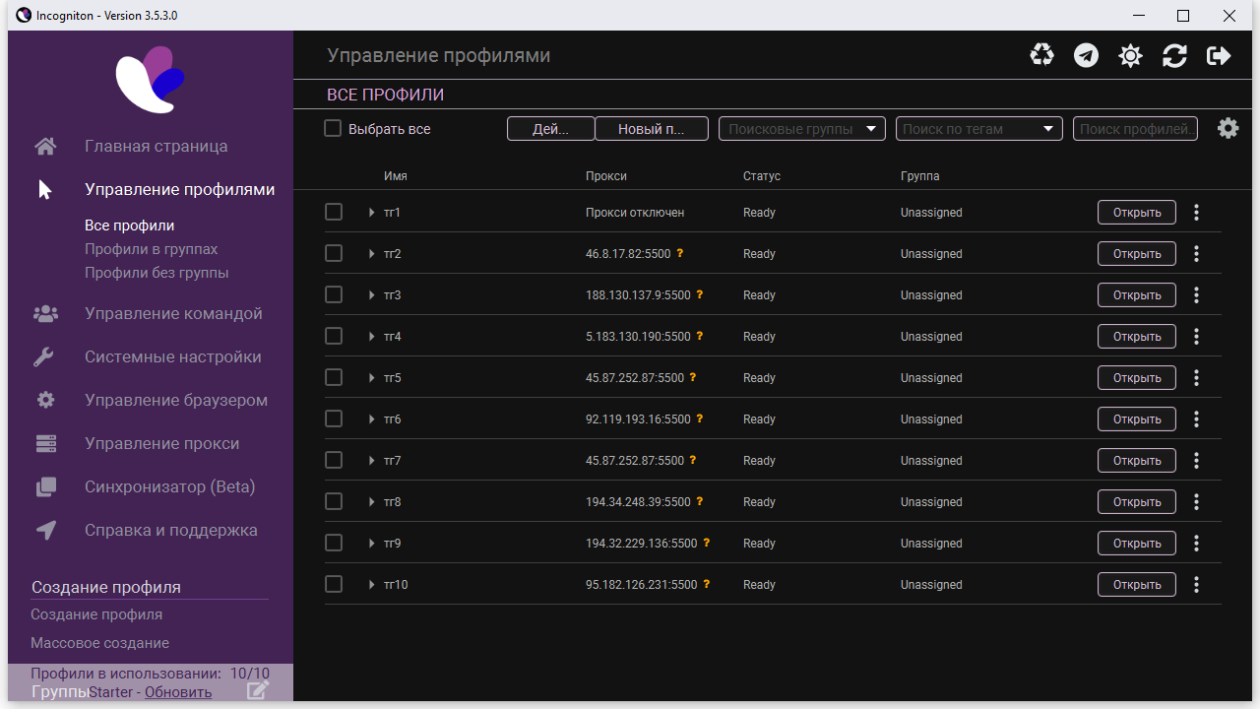Screen dimensions: 1260x709
Task: Open three-dot menu for тг6
Action: pos(1196,419)
